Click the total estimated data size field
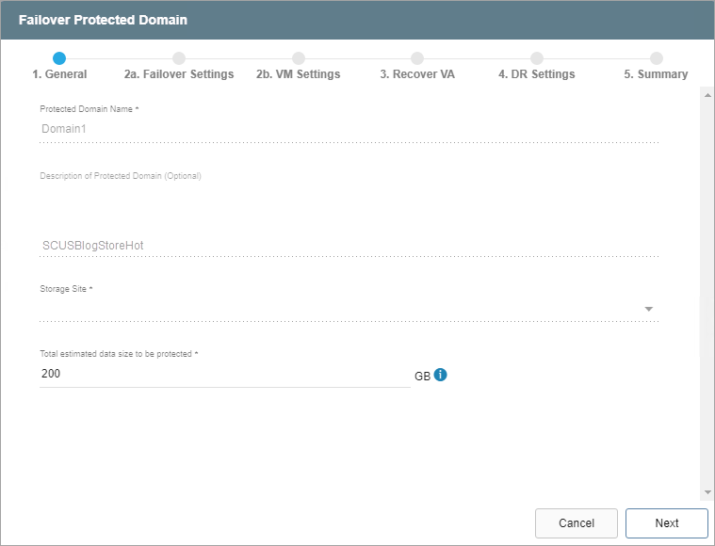This screenshot has width=715, height=546. (x=224, y=374)
